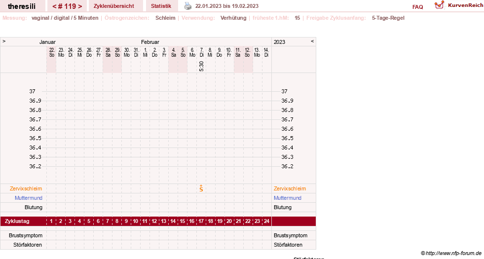Open the nfp-forum.de copyright link

[x=451, y=253]
